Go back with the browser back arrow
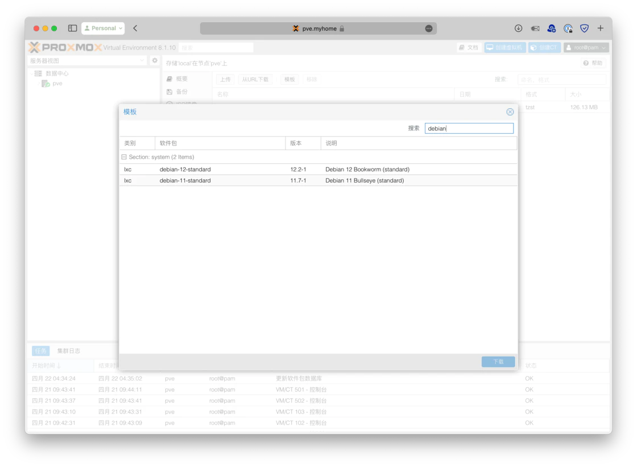 (135, 28)
